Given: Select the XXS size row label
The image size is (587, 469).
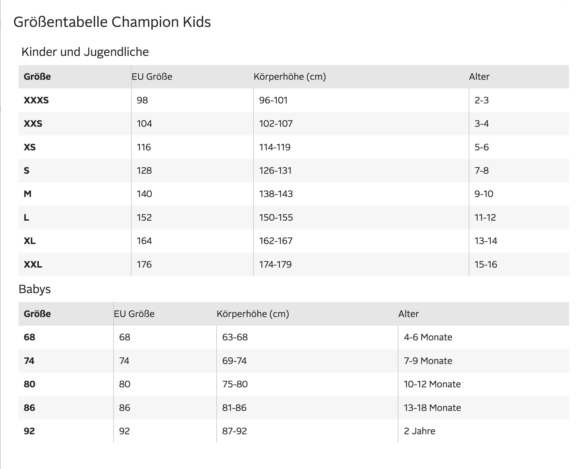Looking at the screenshot, I should click(33, 124).
